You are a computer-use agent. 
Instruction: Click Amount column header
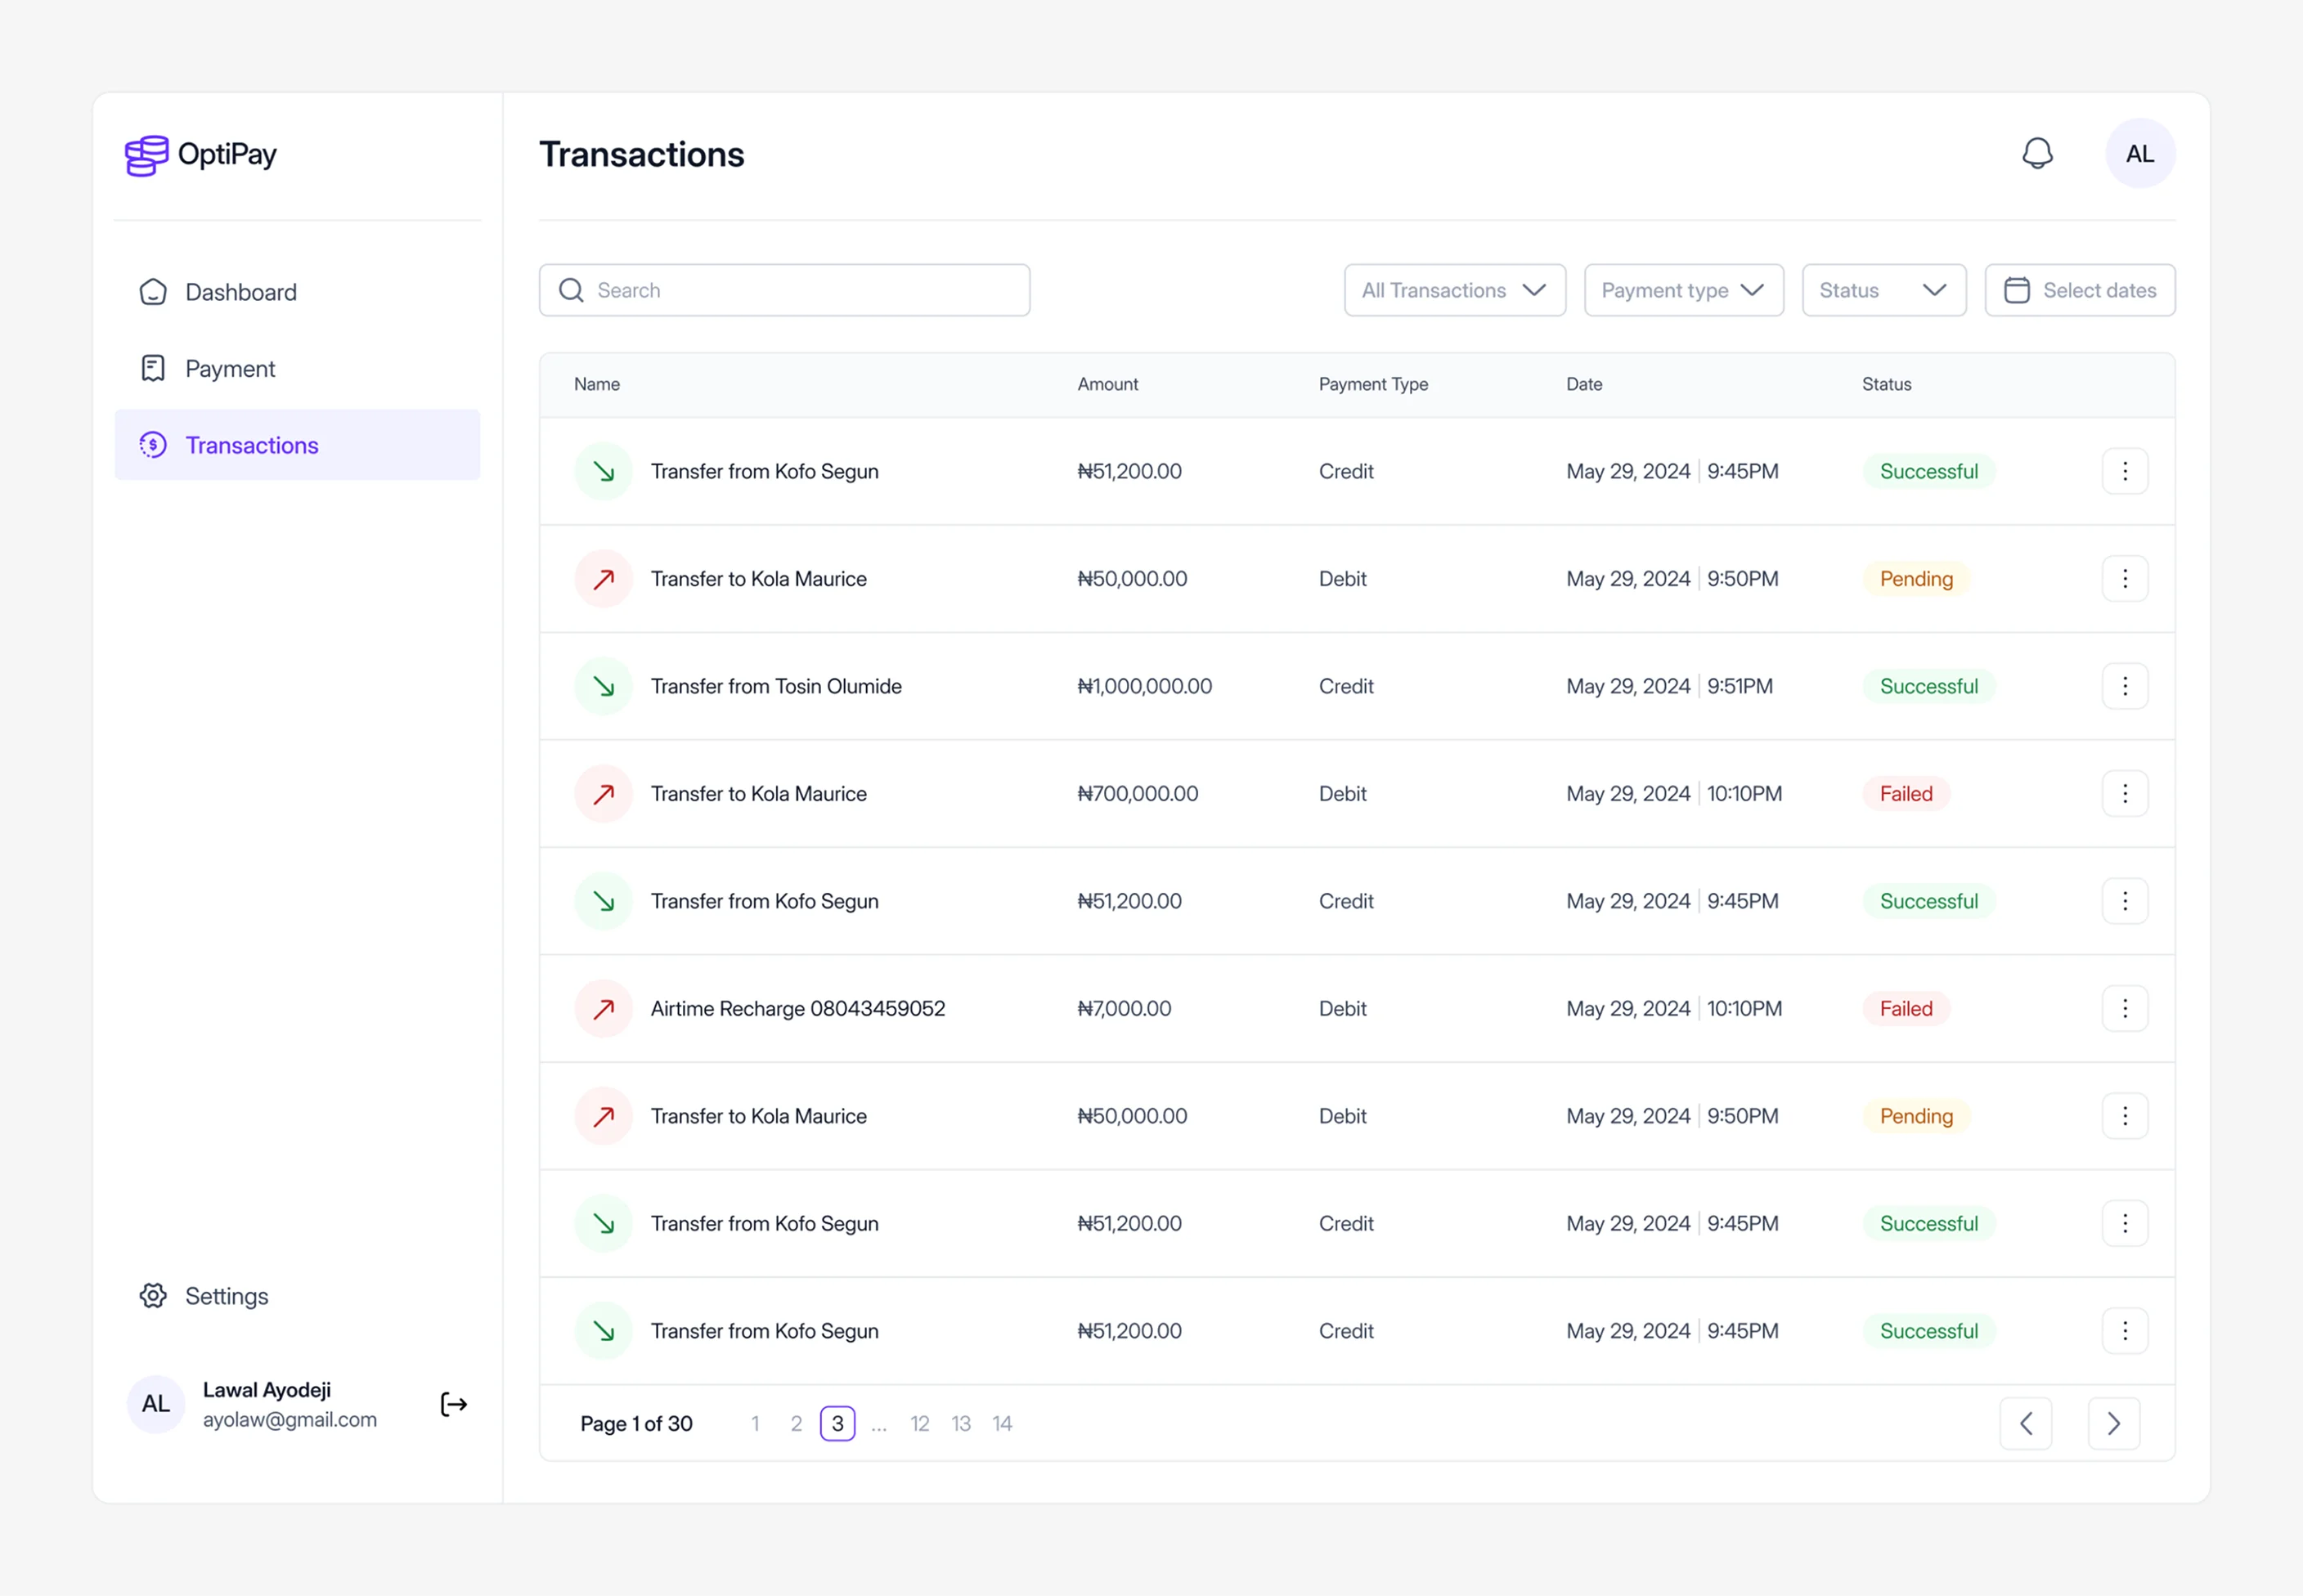point(1108,384)
